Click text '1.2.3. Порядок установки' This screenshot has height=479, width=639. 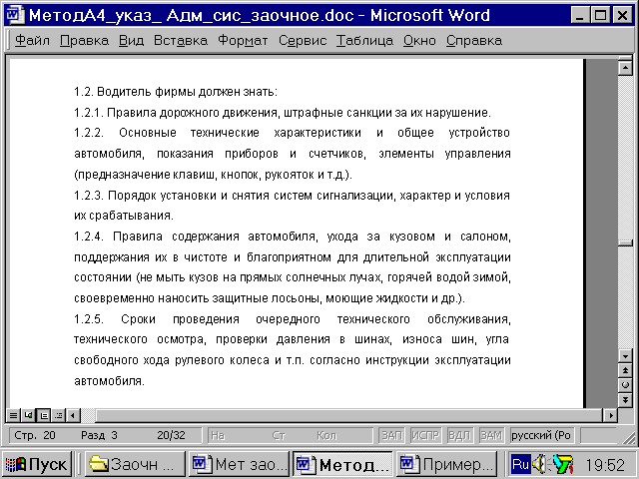tap(146, 196)
